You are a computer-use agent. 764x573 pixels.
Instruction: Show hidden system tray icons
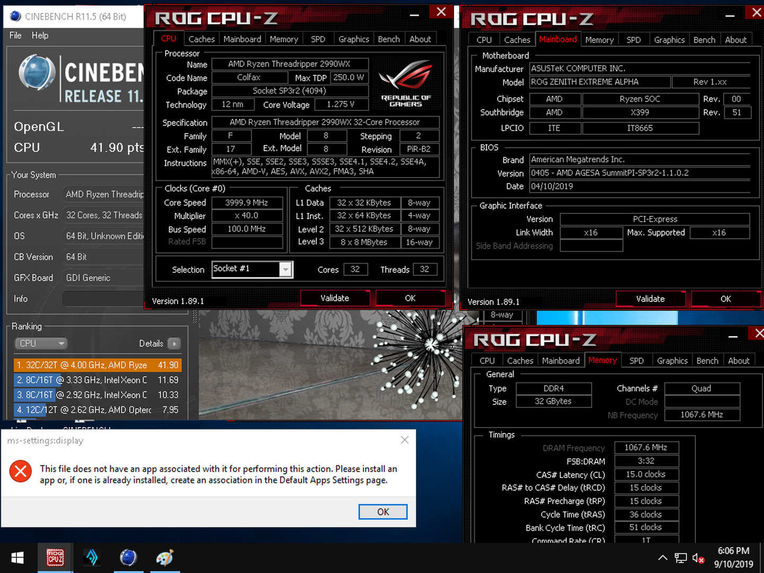tap(663, 558)
